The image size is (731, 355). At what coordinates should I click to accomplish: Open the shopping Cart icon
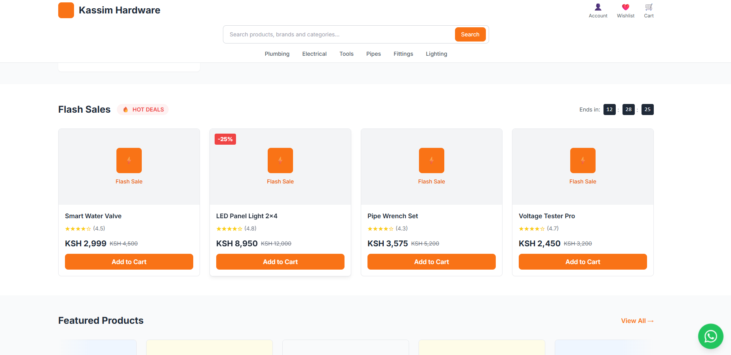649,8
